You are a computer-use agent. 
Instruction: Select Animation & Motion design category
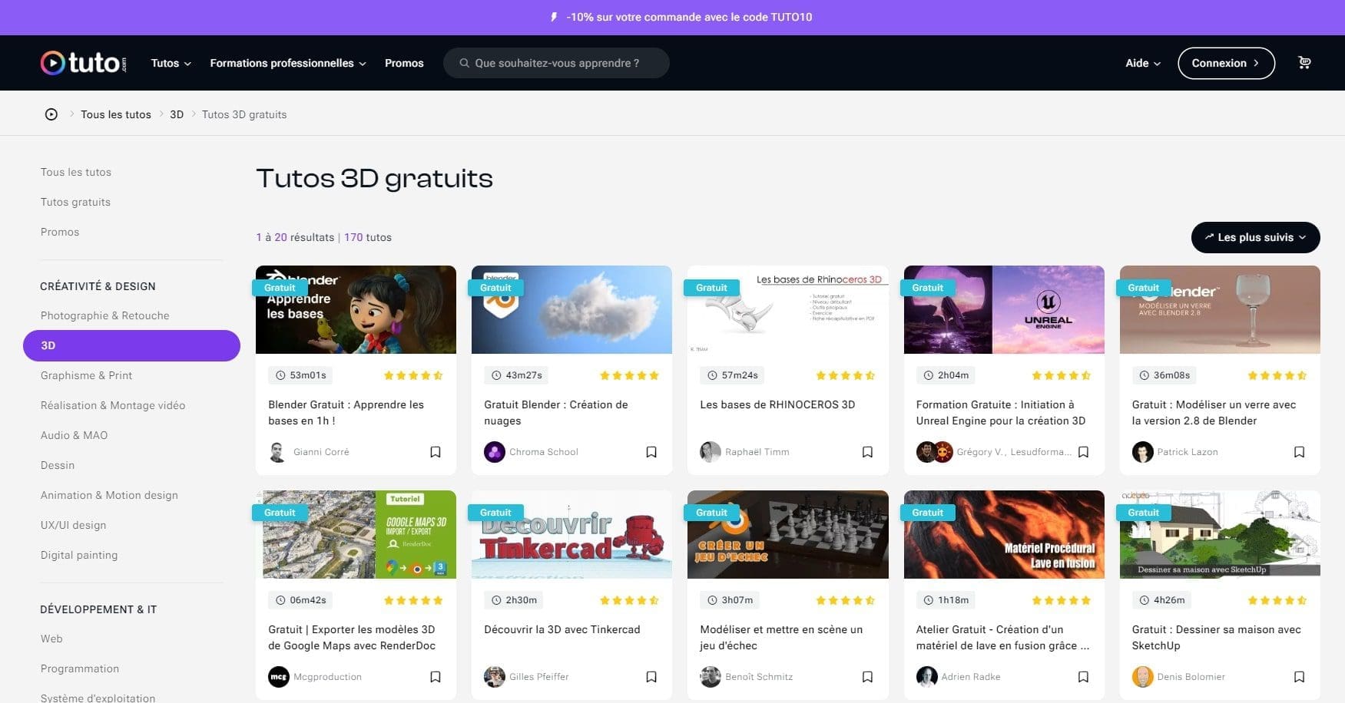coord(109,495)
